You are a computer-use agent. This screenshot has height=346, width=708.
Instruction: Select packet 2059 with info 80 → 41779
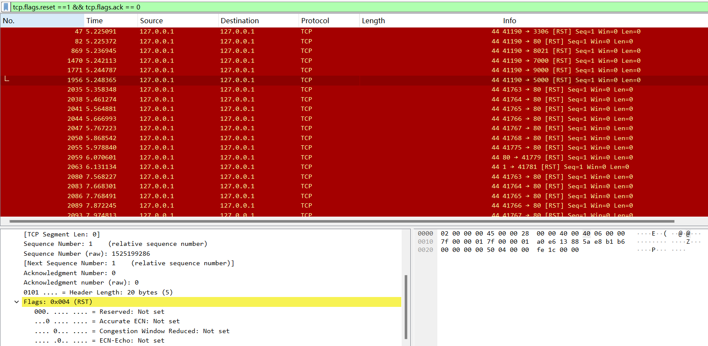(x=354, y=157)
